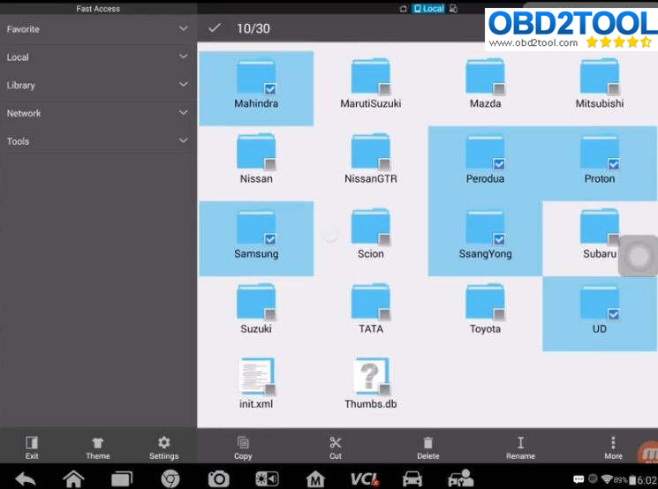Open the MaxiSys M home icon

tap(315, 479)
